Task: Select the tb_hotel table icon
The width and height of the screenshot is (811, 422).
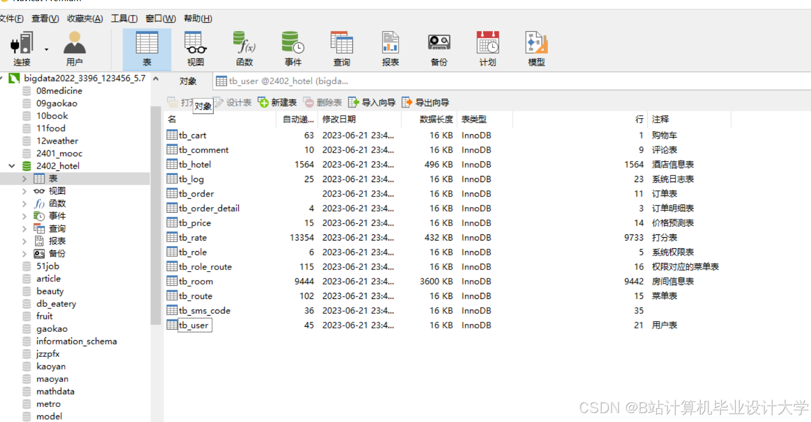Action: tap(173, 164)
